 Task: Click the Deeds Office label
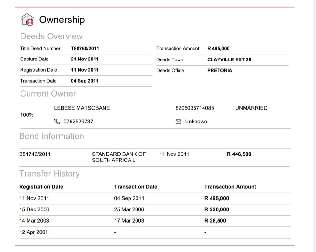point(170,71)
